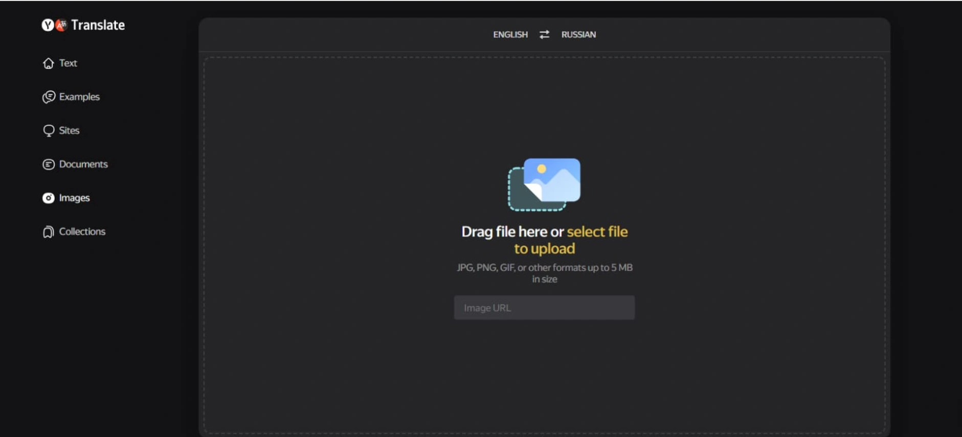Click the bookmark icon beside Collections
The width and height of the screenshot is (962, 437).
[48, 232]
